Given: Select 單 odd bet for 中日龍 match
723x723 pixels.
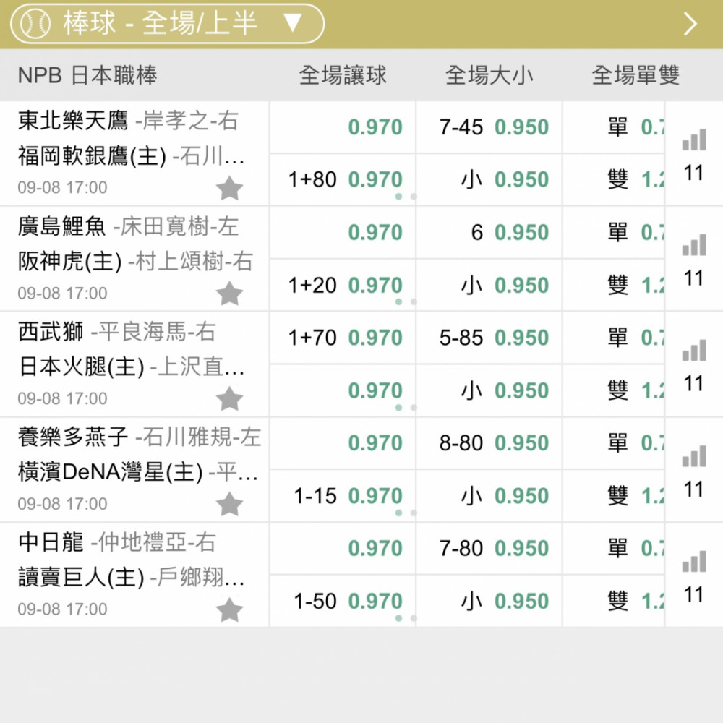Looking at the screenshot, I should point(614,548).
